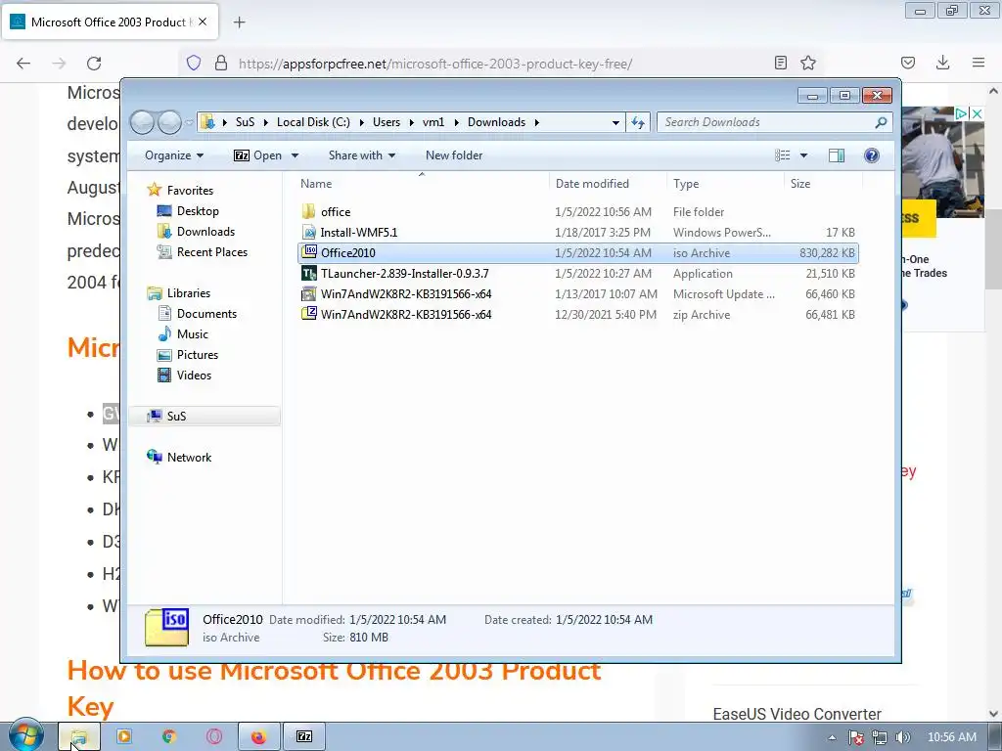The image size is (1002, 751).
Task: Click the Firefox back arrow
Action: (x=23, y=64)
